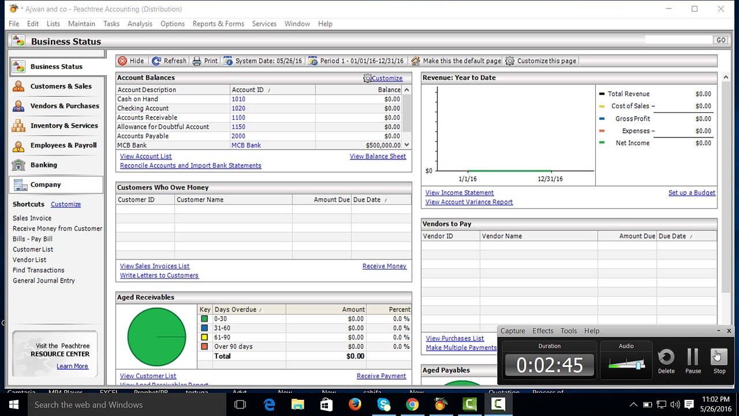Change accounting Period 1 in toolbar

tap(356, 61)
